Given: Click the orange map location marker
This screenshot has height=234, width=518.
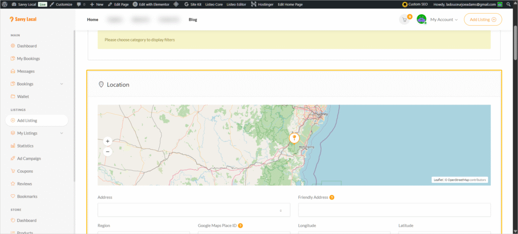Looking at the screenshot, I should [294, 138].
